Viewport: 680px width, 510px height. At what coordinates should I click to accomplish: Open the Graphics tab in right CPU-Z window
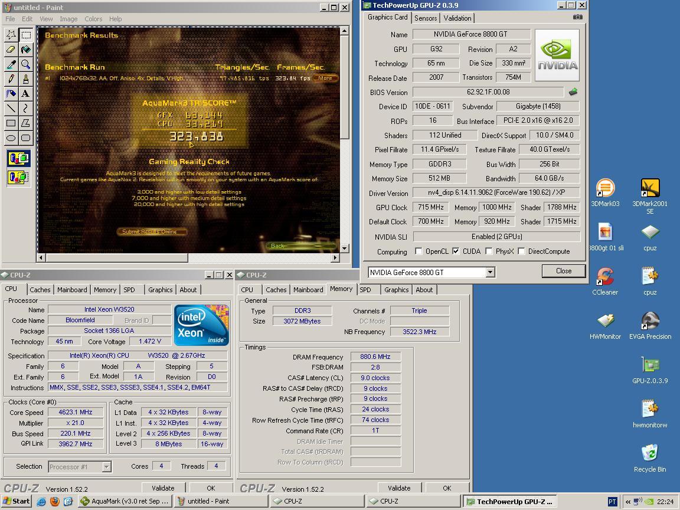pos(397,290)
